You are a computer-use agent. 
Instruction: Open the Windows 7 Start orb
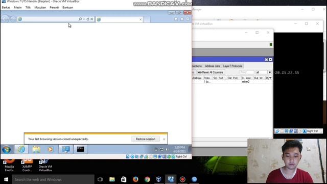[x=7, y=149]
